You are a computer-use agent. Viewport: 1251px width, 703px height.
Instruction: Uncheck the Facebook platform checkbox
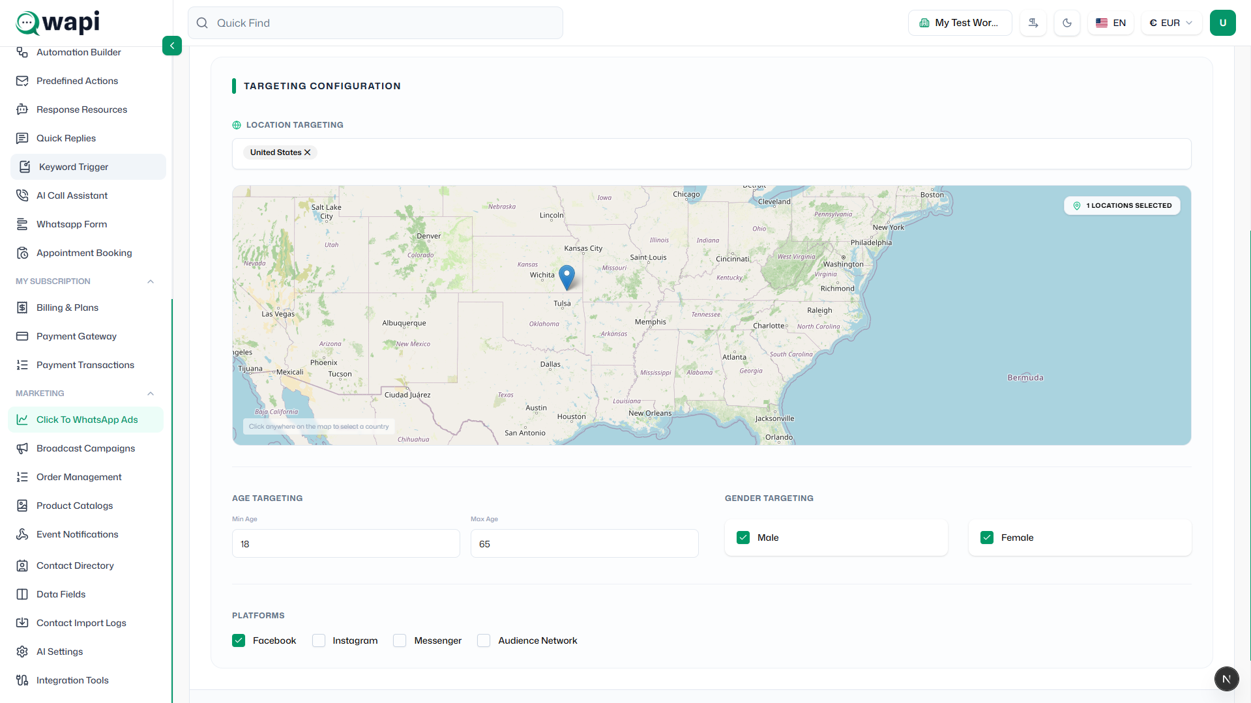tap(239, 640)
